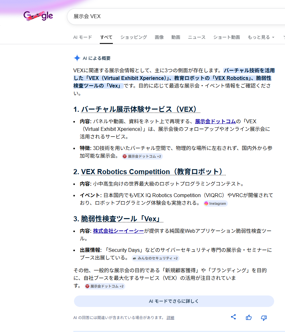Click the disclaimer text AI の回答には間違いが
This screenshot has height=334, width=285.
pos(119,318)
